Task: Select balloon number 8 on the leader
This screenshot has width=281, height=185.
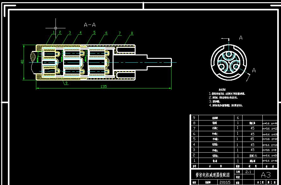Action: (132, 33)
